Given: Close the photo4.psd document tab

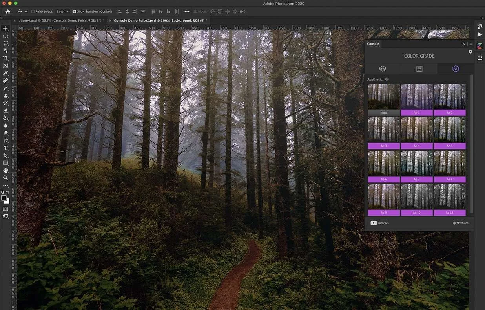Looking at the screenshot, I should pyautogui.click(x=15, y=20).
